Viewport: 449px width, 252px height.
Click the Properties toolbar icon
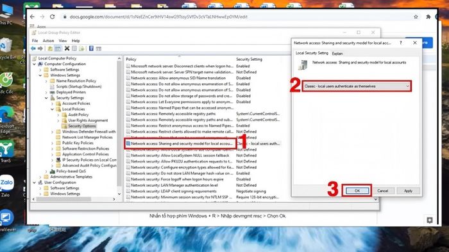[74, 49]
